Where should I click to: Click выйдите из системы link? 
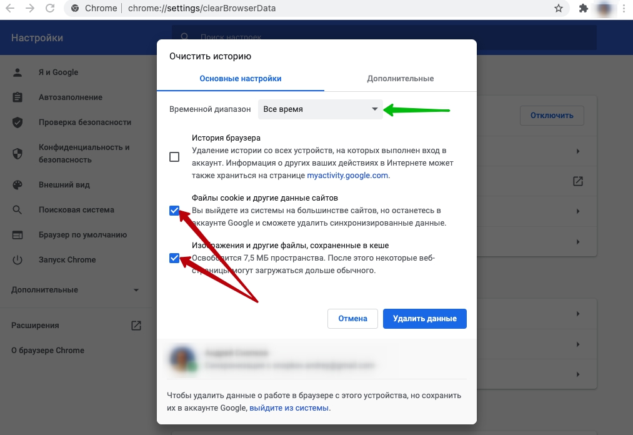(289, 408)
